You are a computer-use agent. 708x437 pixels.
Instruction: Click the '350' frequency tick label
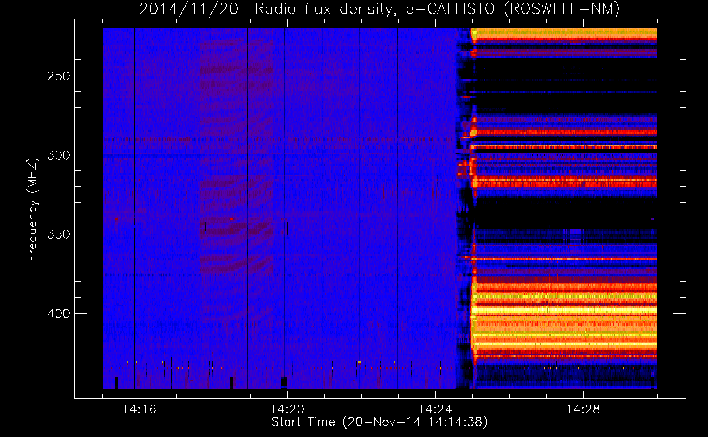coord(59,234)
